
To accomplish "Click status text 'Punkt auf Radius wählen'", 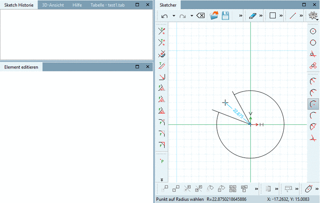I will [180, 199].
